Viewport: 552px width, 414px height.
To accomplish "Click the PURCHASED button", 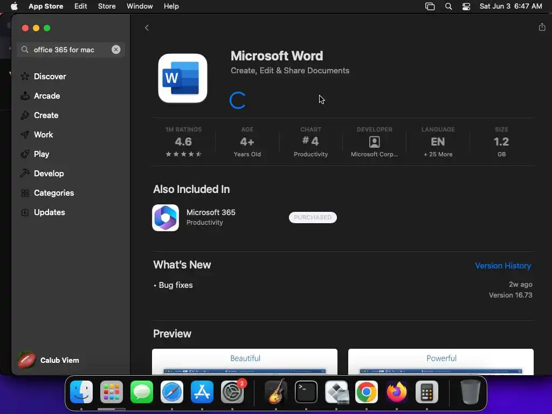I will point(313,217).
